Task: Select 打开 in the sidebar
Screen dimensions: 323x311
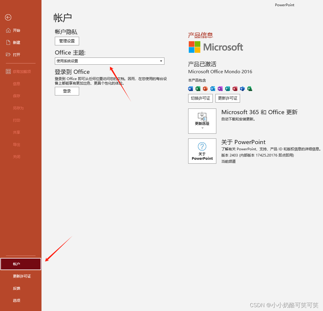Action: point(21,55)
